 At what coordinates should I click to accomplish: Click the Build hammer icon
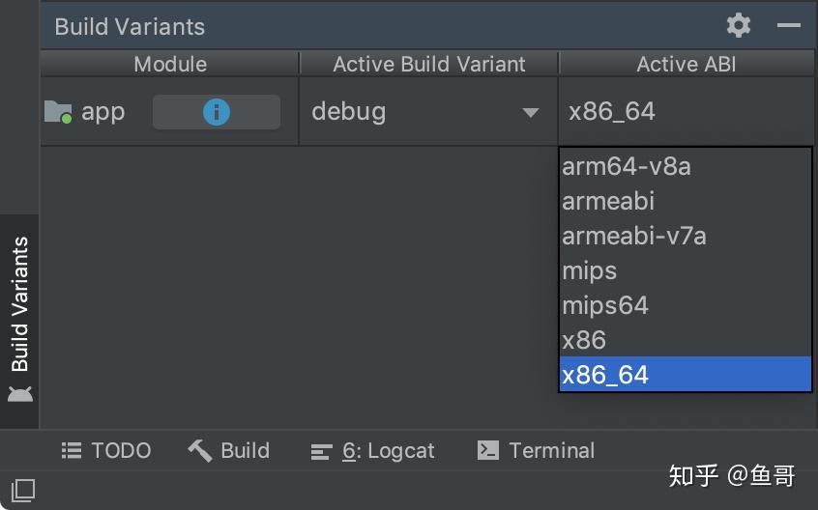(x=200, y=451)
